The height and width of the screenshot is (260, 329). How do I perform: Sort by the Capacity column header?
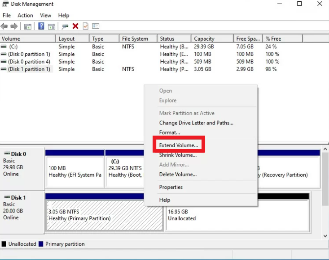point(212,38)
